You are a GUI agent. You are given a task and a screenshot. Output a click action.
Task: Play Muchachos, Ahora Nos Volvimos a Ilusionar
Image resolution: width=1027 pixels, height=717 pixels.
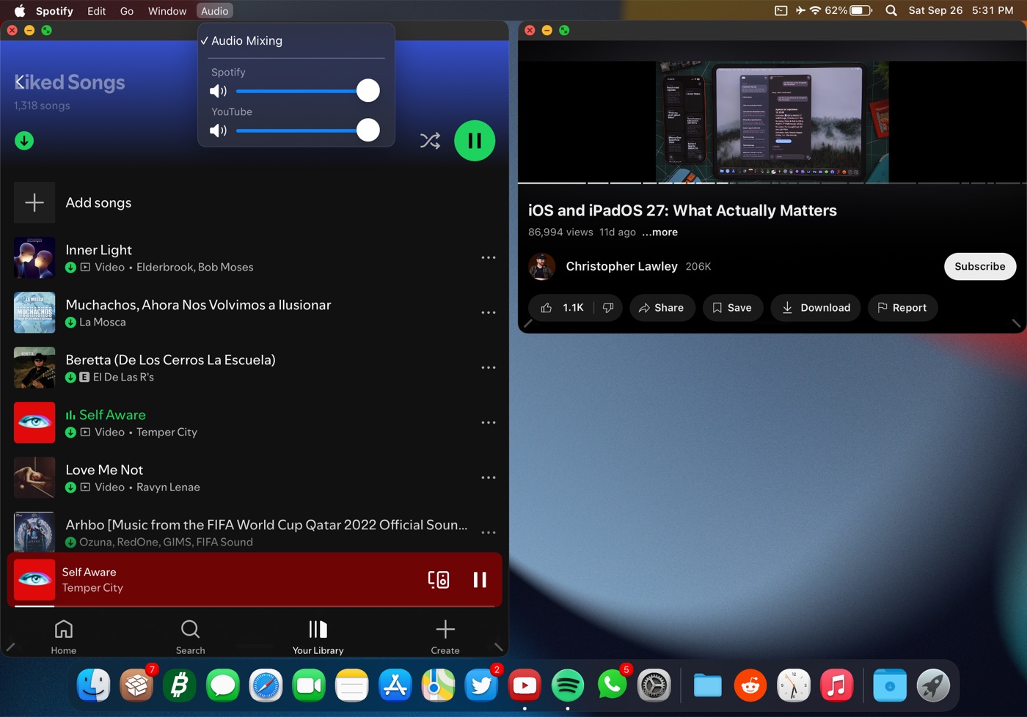[x=198, y=305]
